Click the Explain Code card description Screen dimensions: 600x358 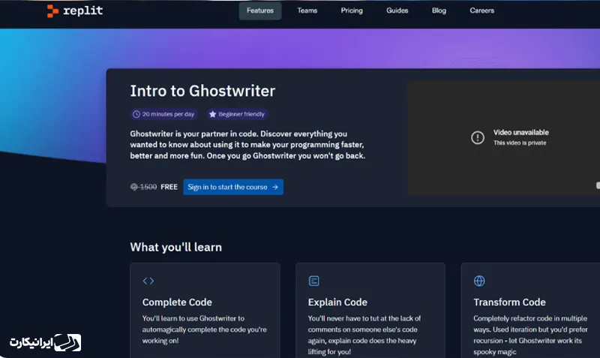point(364,335)
